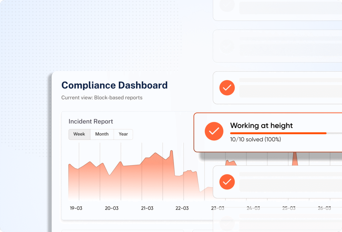Open the Year view of Incident Report
342x232 pixels.
pyautogui.click(x=123, y=134)
